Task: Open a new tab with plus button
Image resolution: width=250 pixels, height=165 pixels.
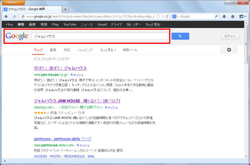Action: pyautogui.click(x=65, y=9)
